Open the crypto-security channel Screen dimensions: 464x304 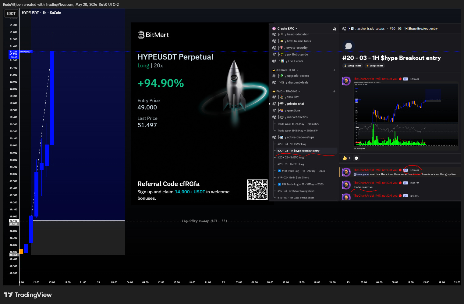297,48
